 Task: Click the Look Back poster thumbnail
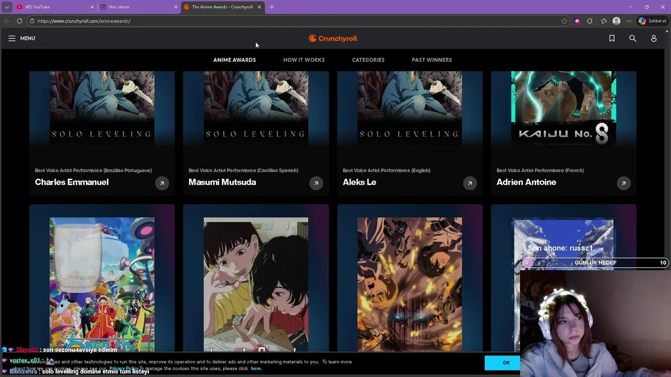[256, 284]
